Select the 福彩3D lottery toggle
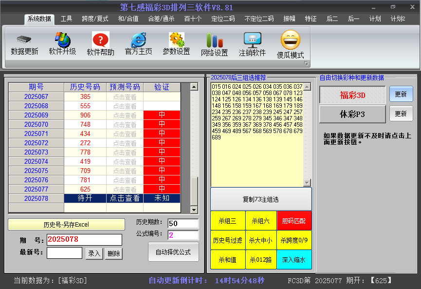This screenshot has width=421, height=289. (x=352, y=95)
